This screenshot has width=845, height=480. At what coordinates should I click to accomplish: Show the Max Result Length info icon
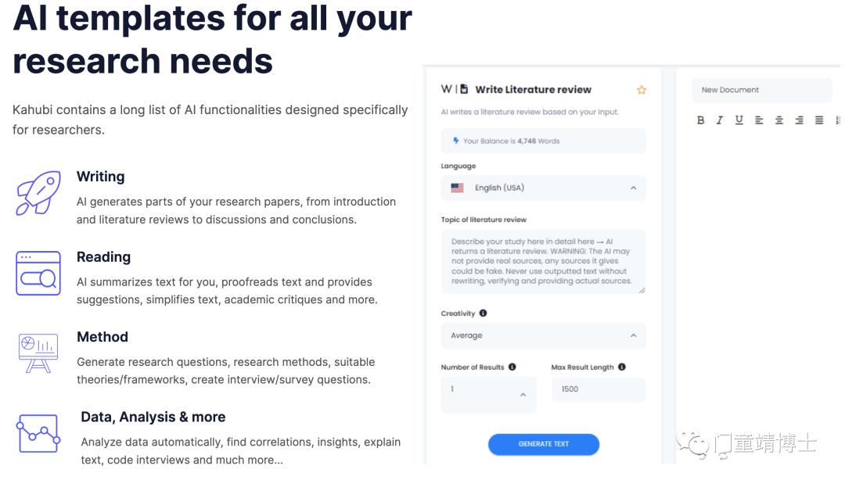(x=622, y=367)
